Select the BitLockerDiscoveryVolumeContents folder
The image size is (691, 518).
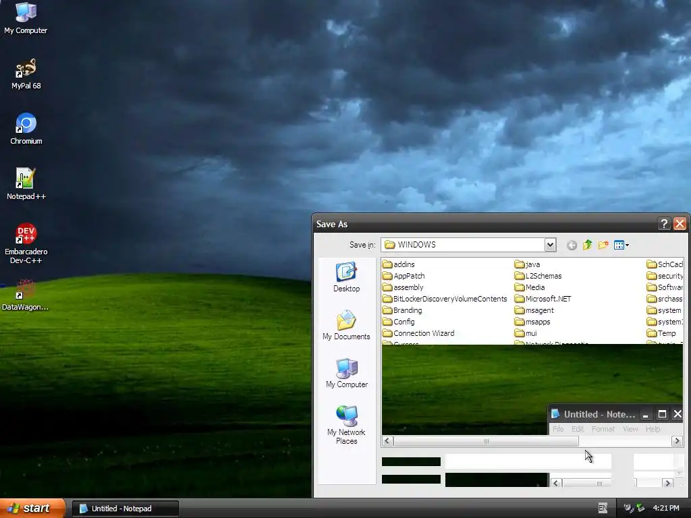coord(445,299)
